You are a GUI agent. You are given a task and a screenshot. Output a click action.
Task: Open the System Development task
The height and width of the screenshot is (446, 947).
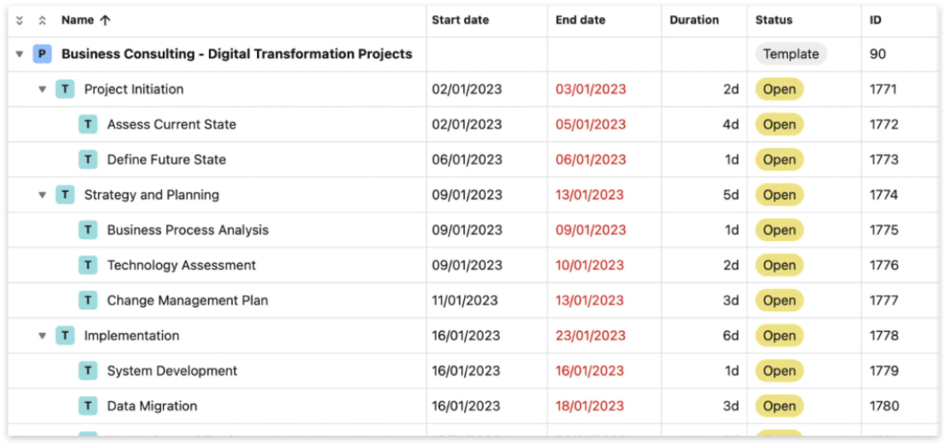[x=172, y=371]
